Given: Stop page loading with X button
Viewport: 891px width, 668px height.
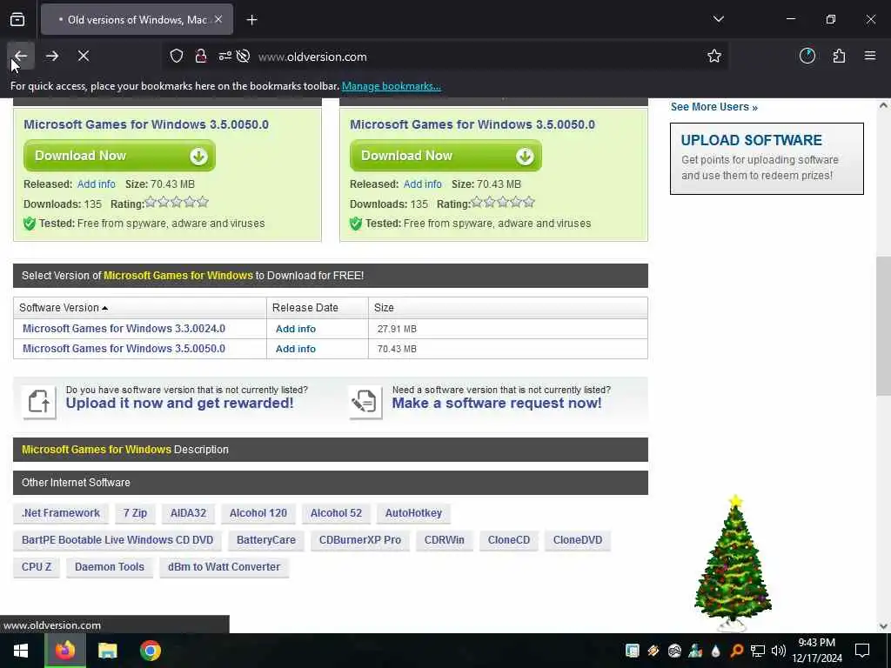Looking at the screenshot, I should pyautogui.click(x=84, y=56).
